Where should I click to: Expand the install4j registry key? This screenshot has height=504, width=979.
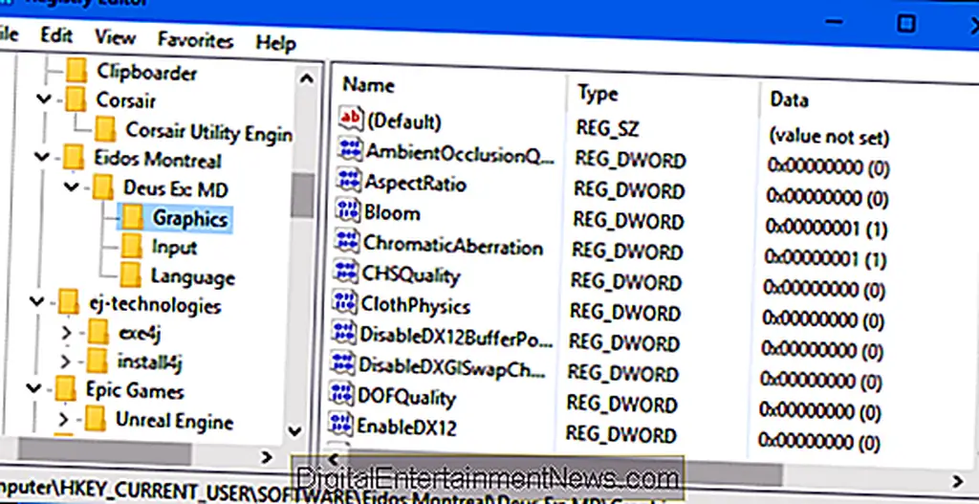(x=66, y=363)
